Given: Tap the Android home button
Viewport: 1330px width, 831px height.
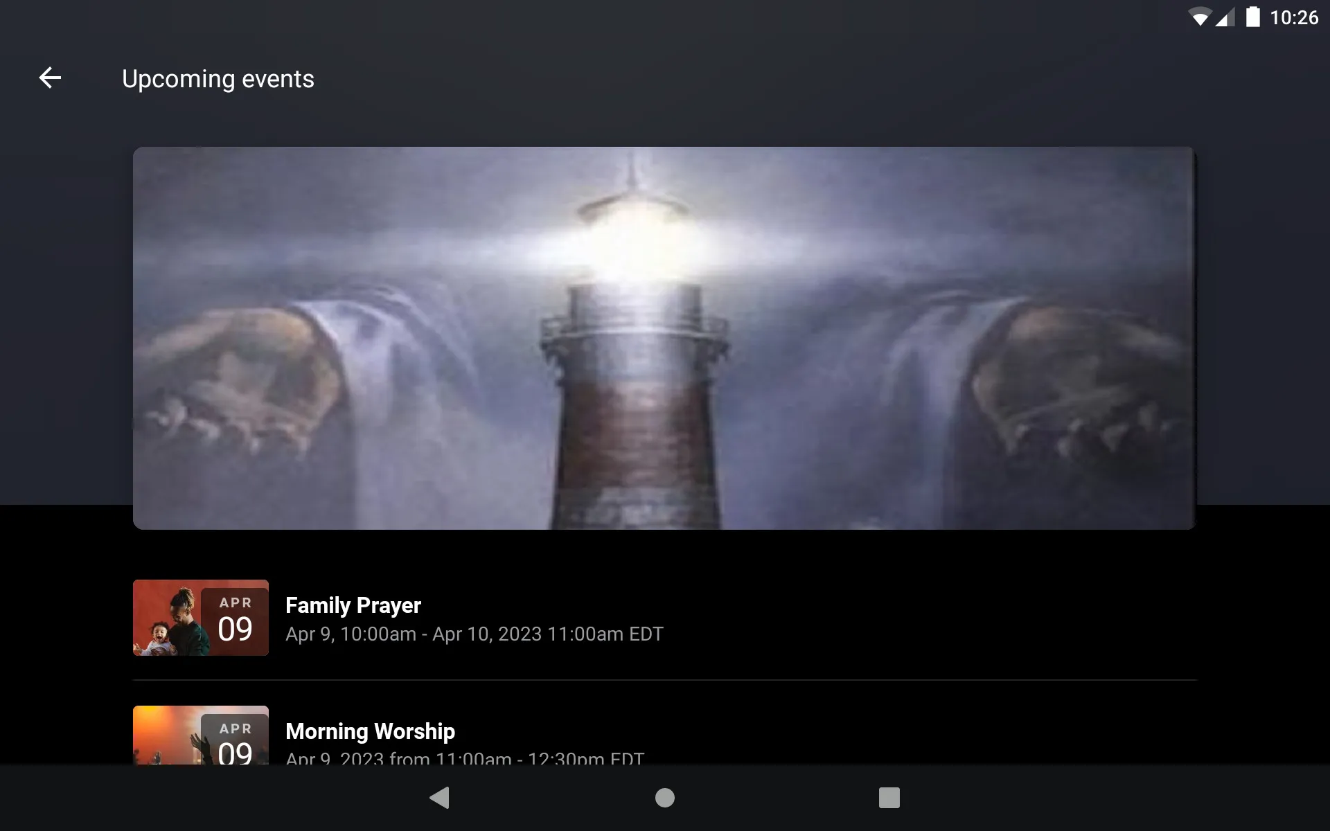Looking at the screenshot, I should click(x=664, y=796).
